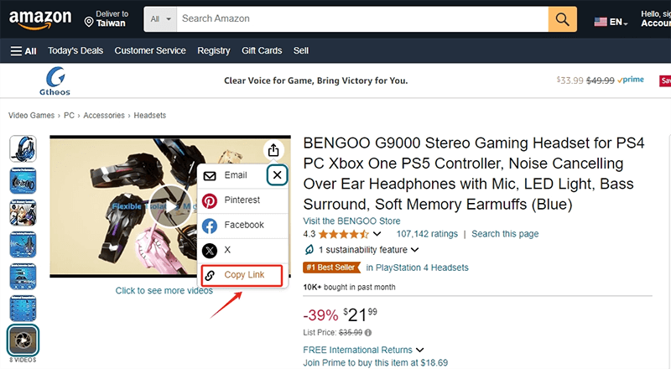
Task: Click the share icon above the video
Action: coord(273,150)
